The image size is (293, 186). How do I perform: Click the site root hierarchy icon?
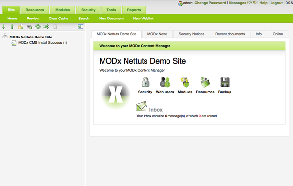tap(5, 36)
